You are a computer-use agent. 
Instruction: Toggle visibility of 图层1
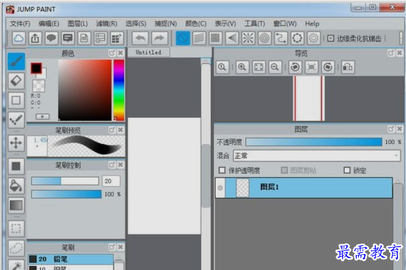[221, 188]
